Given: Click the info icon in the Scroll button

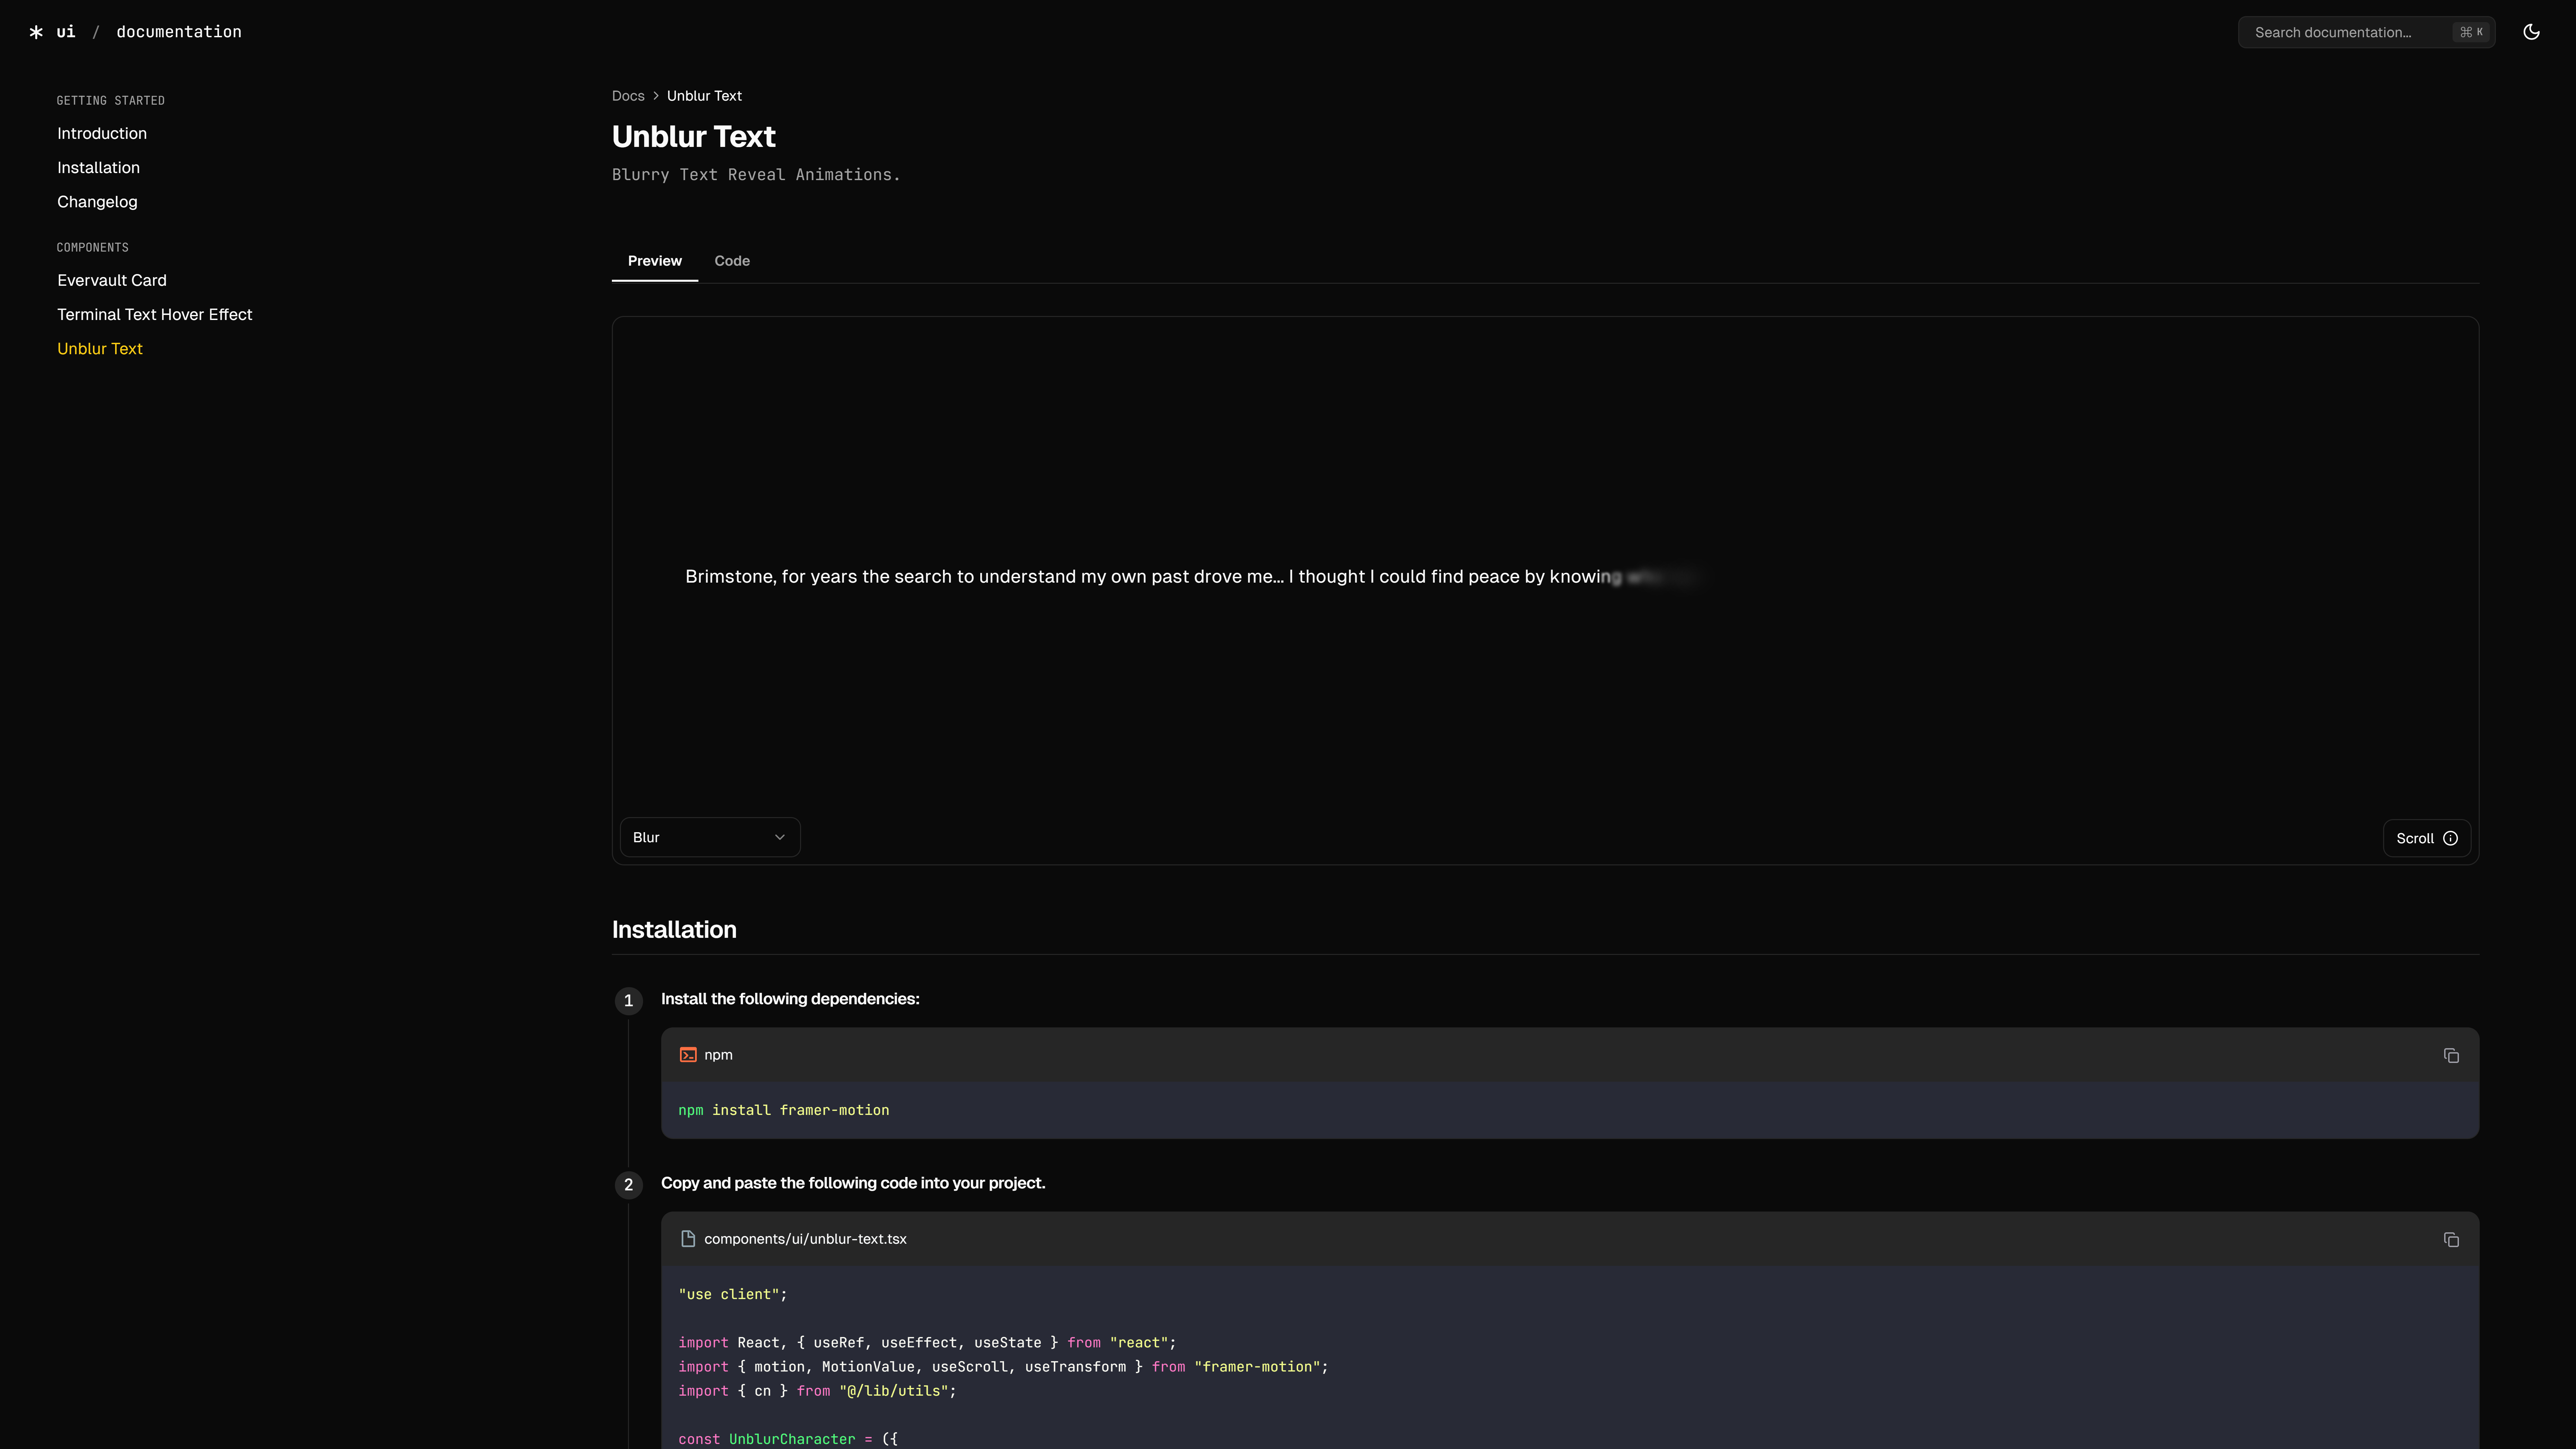Looking at the screenshot, I should (2450, 838).
